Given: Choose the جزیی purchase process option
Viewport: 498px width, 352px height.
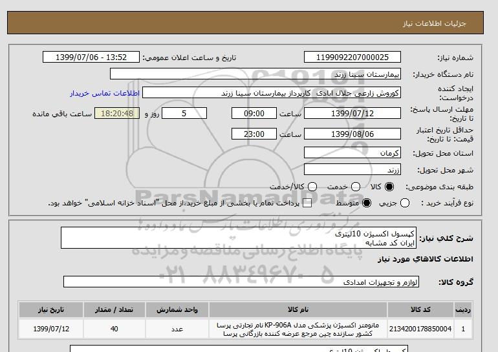Looking at the screenshot, I should [405, 203].
